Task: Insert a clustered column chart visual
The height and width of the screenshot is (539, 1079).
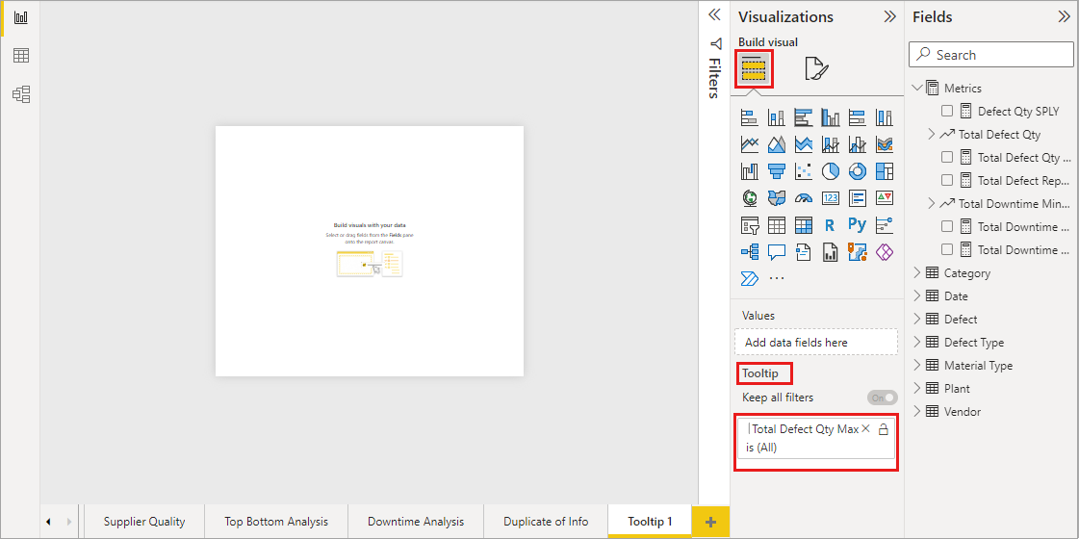Action: (x=831, y=117)
